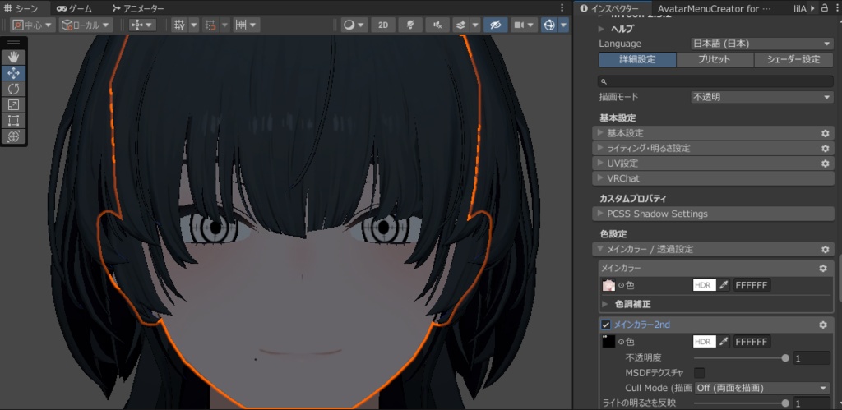Open the scene camera settings dropdown

(524, 25)
